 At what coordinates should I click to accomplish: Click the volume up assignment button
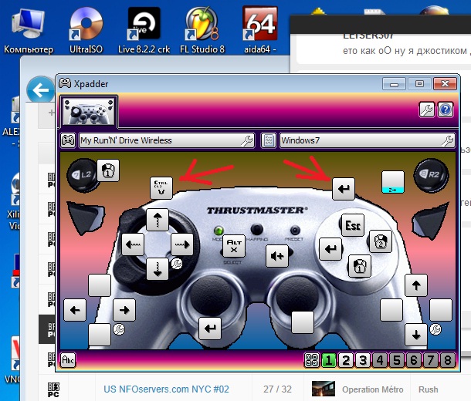point(277,256)
